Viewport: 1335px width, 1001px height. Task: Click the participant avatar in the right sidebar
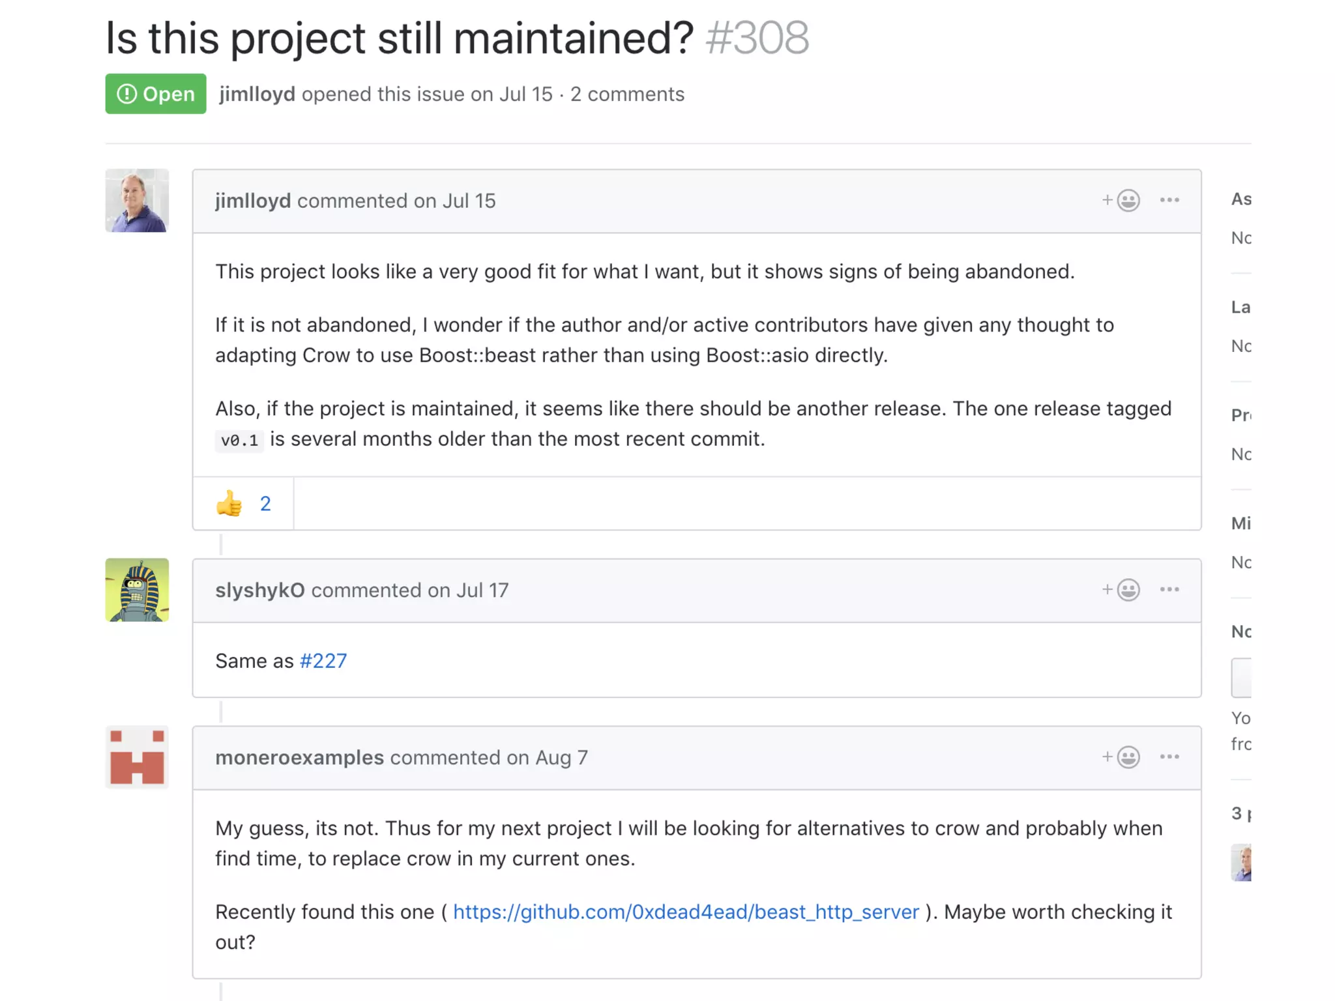(1241, 862)
